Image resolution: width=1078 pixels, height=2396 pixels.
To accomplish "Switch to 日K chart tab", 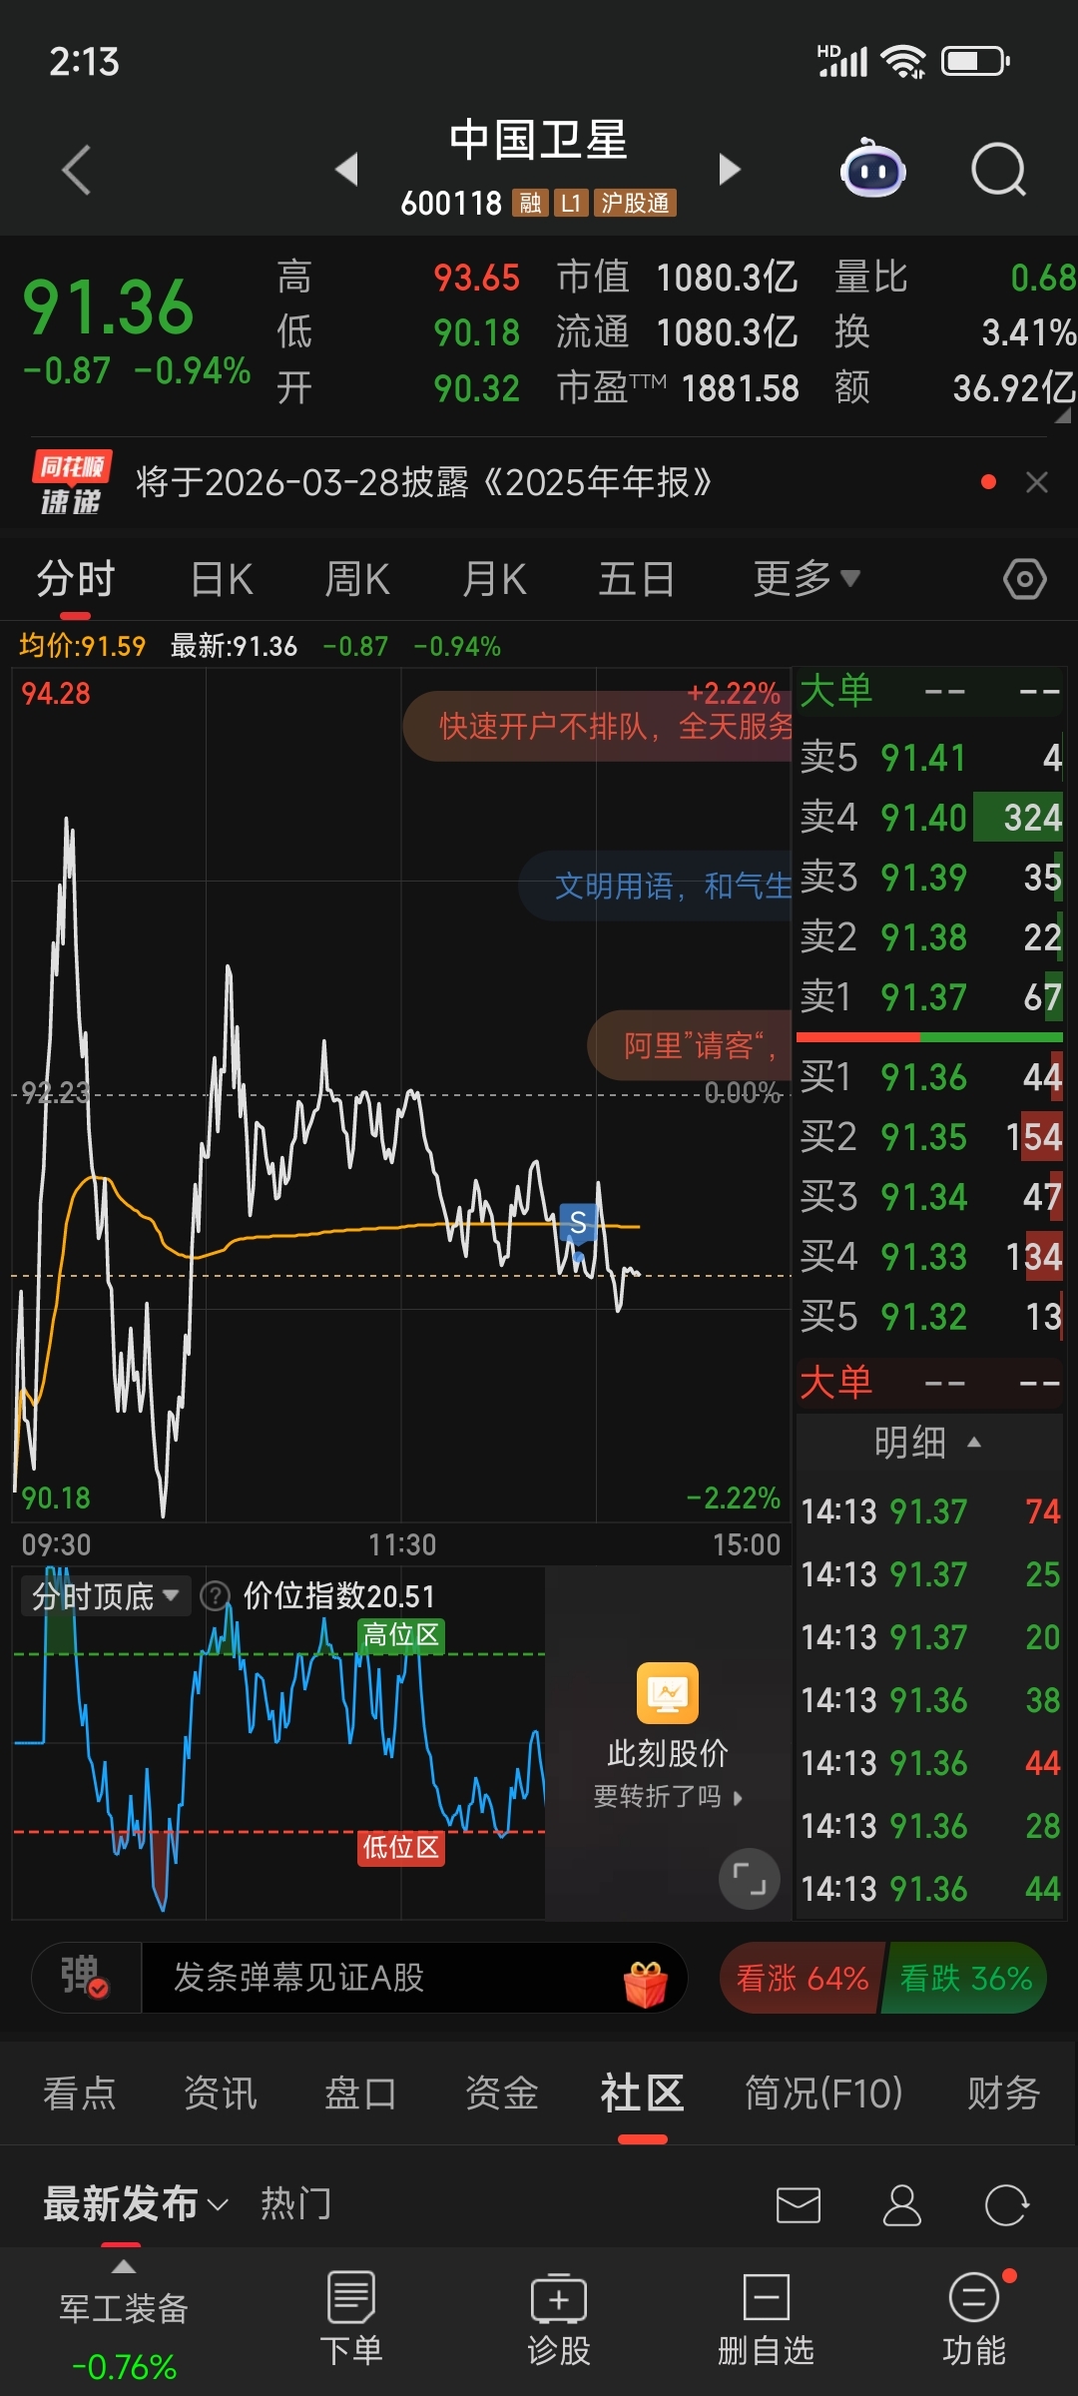I will point(222,579).
